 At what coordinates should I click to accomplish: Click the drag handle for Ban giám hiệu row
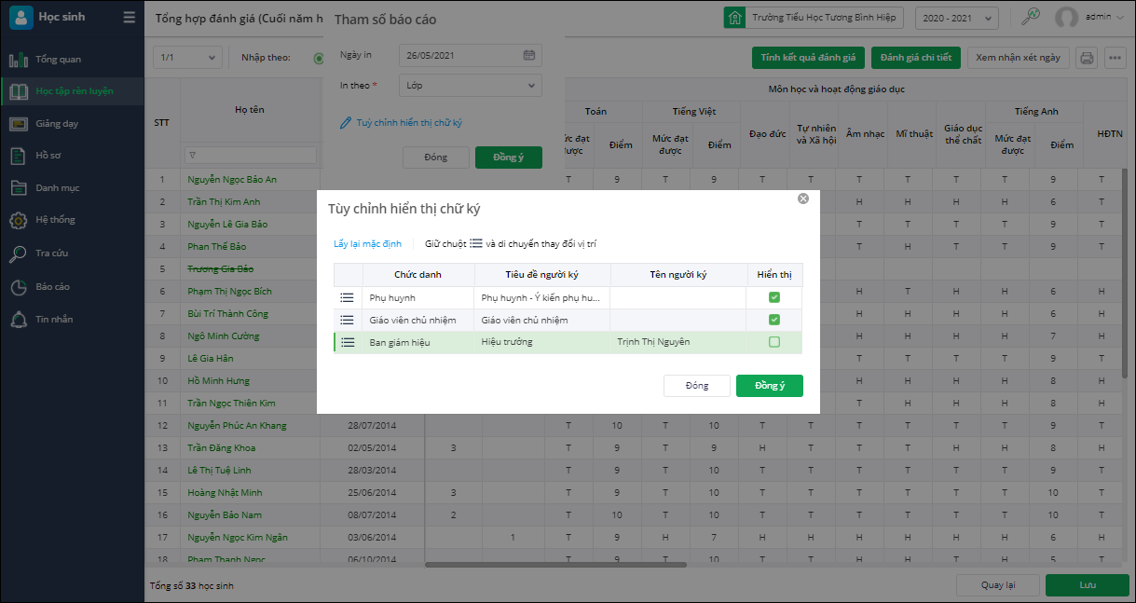click(x=348, y=342)
